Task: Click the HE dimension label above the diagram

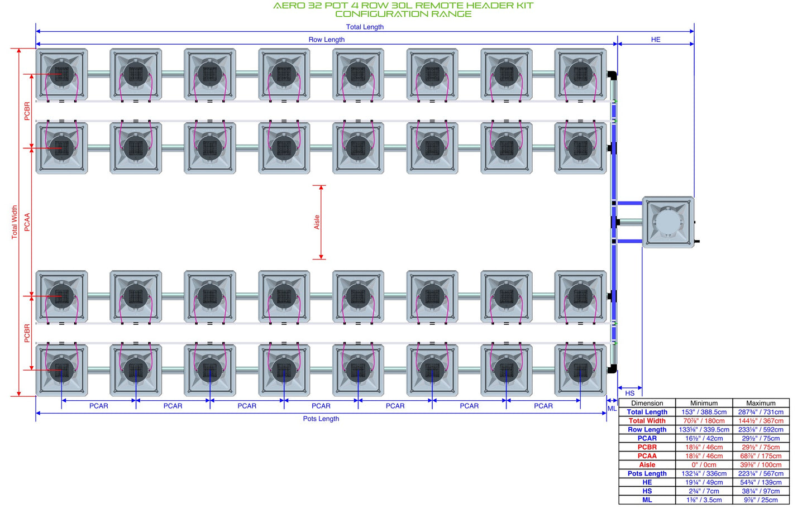Action: 656,40
